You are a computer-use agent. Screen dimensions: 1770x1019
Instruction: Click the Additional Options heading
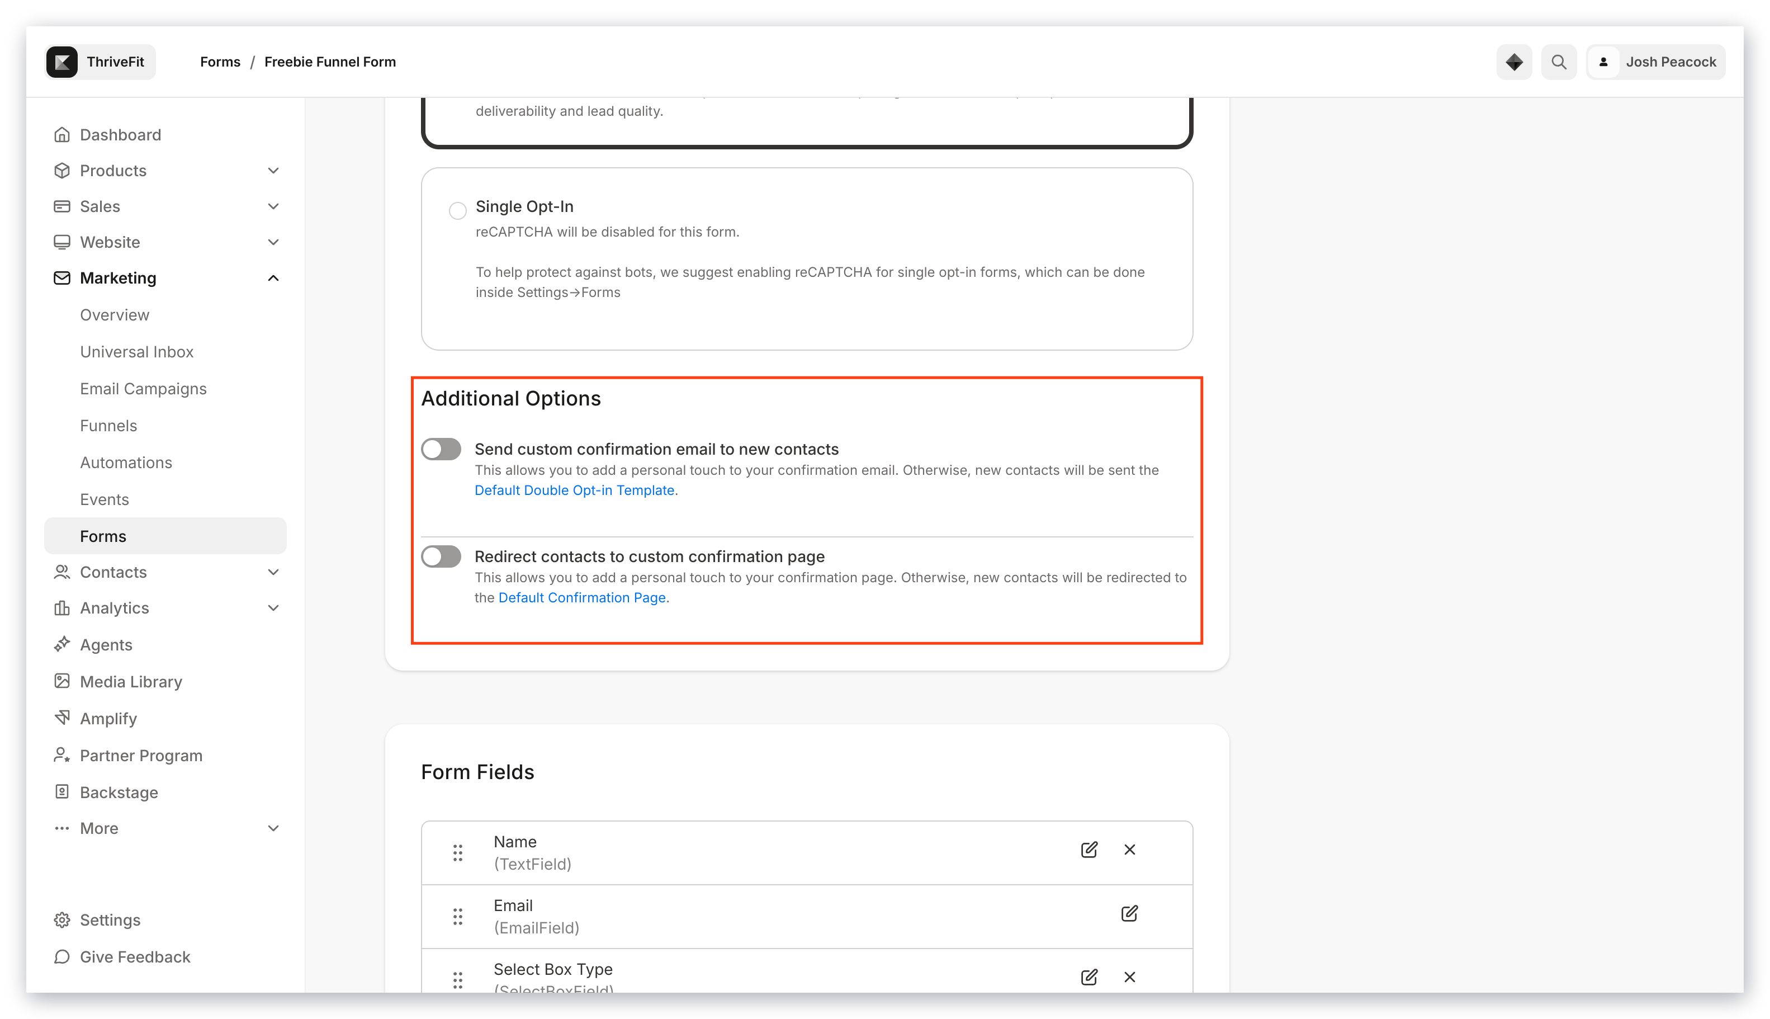click(x=511, y=398)
